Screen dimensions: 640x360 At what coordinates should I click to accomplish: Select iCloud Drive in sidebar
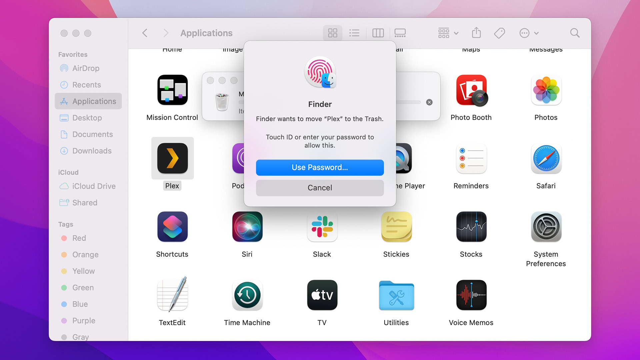[x=94, y=186]
